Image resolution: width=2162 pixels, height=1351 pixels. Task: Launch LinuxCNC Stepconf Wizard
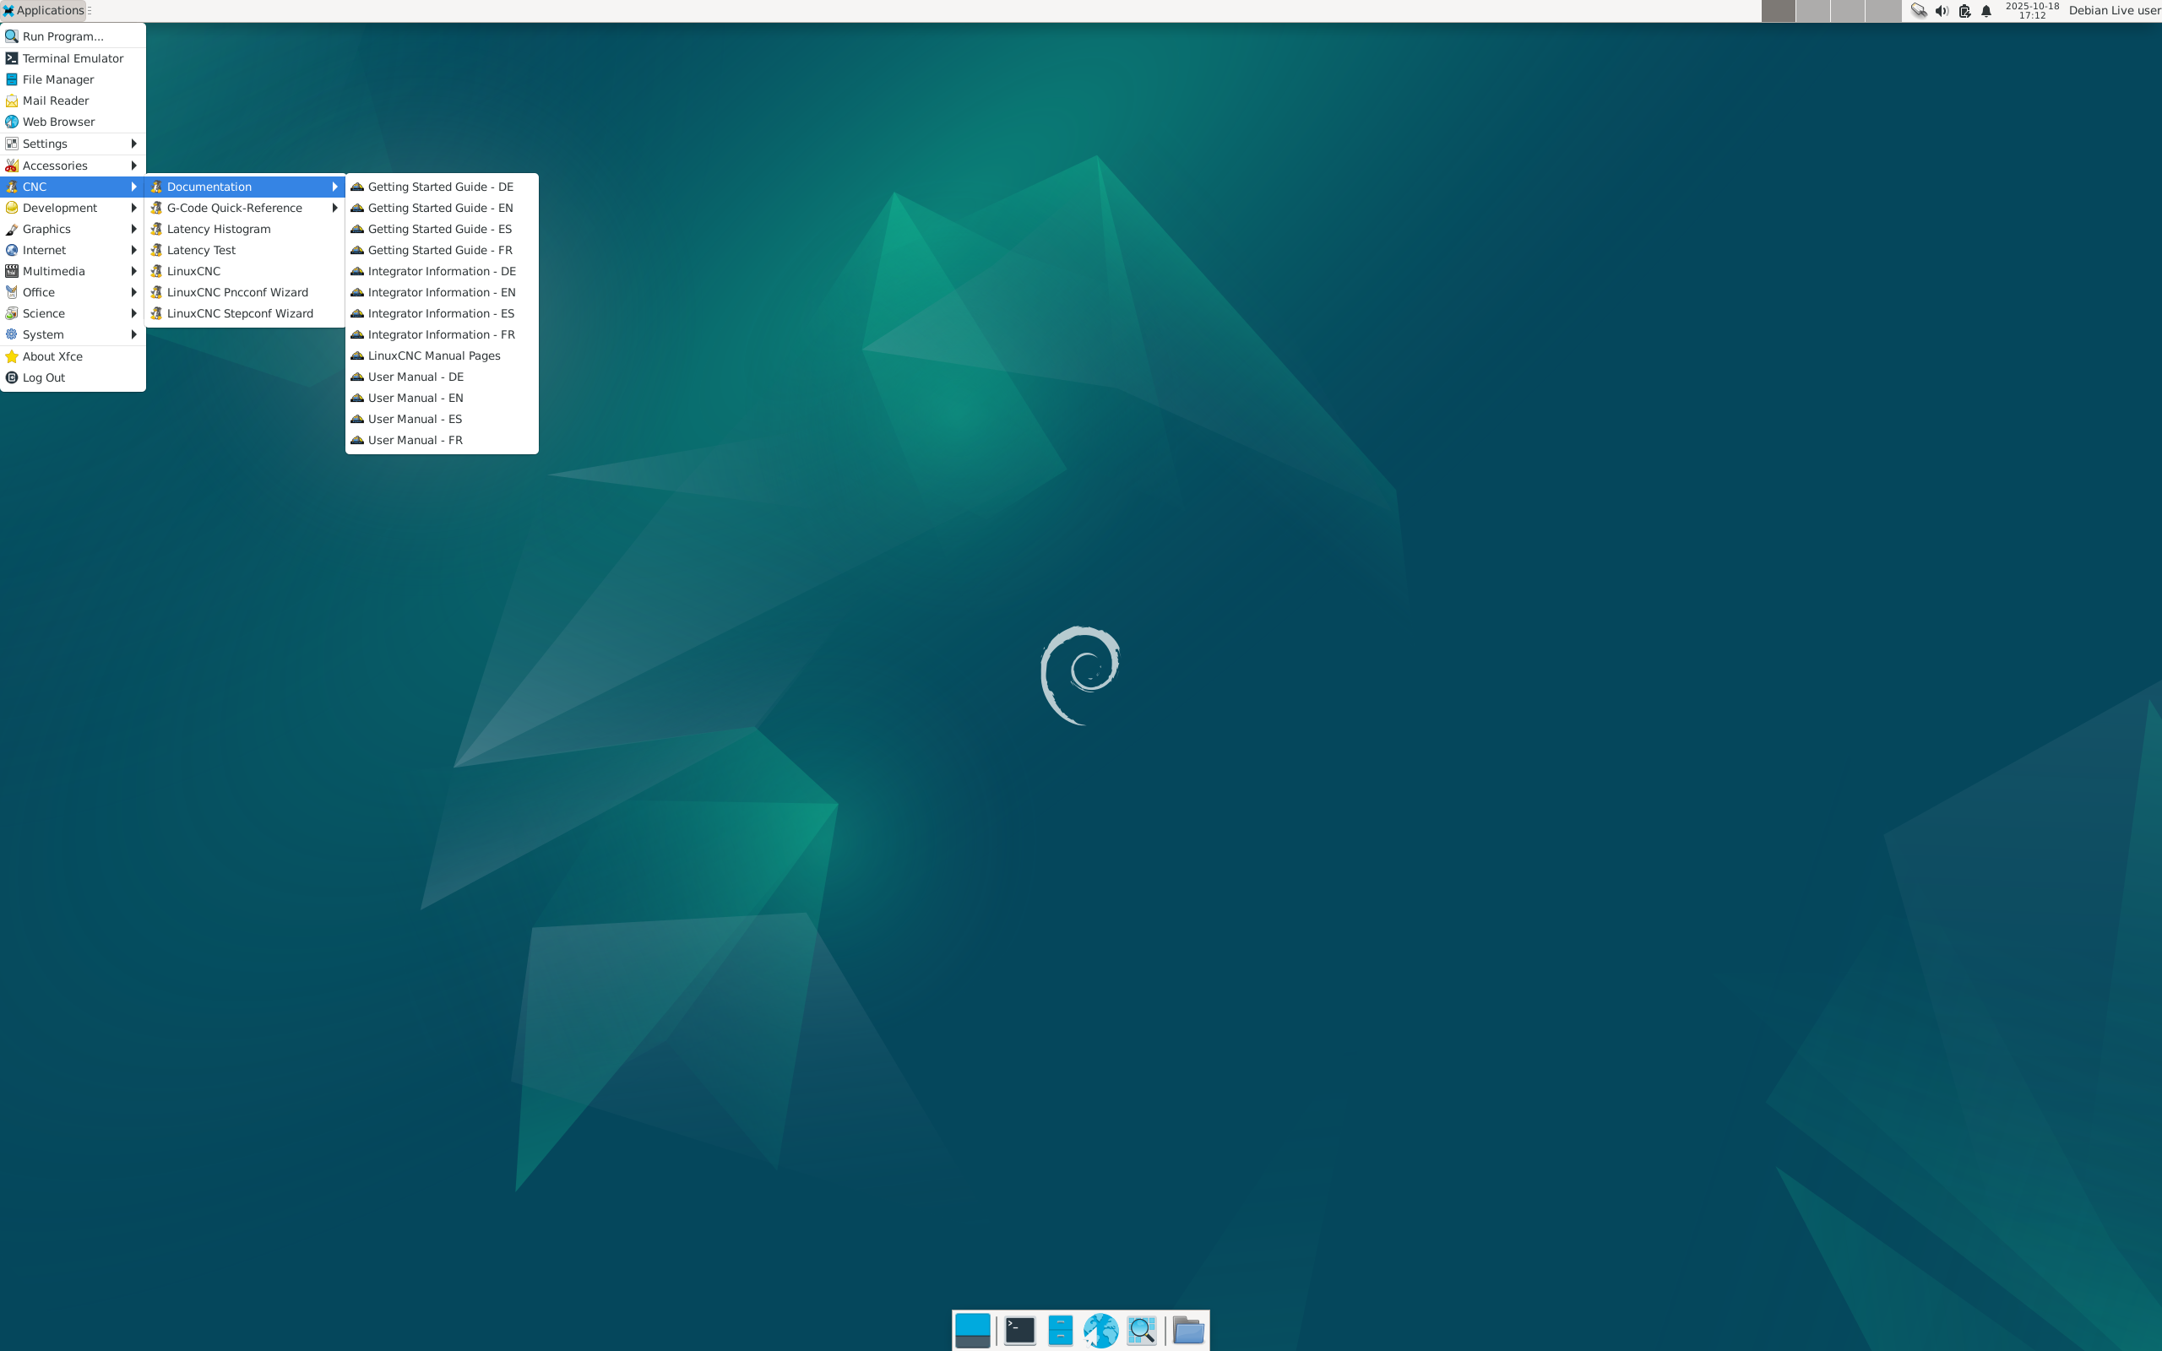245,313
